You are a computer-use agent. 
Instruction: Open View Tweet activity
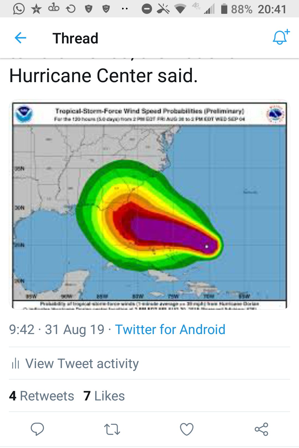[82, 363]
